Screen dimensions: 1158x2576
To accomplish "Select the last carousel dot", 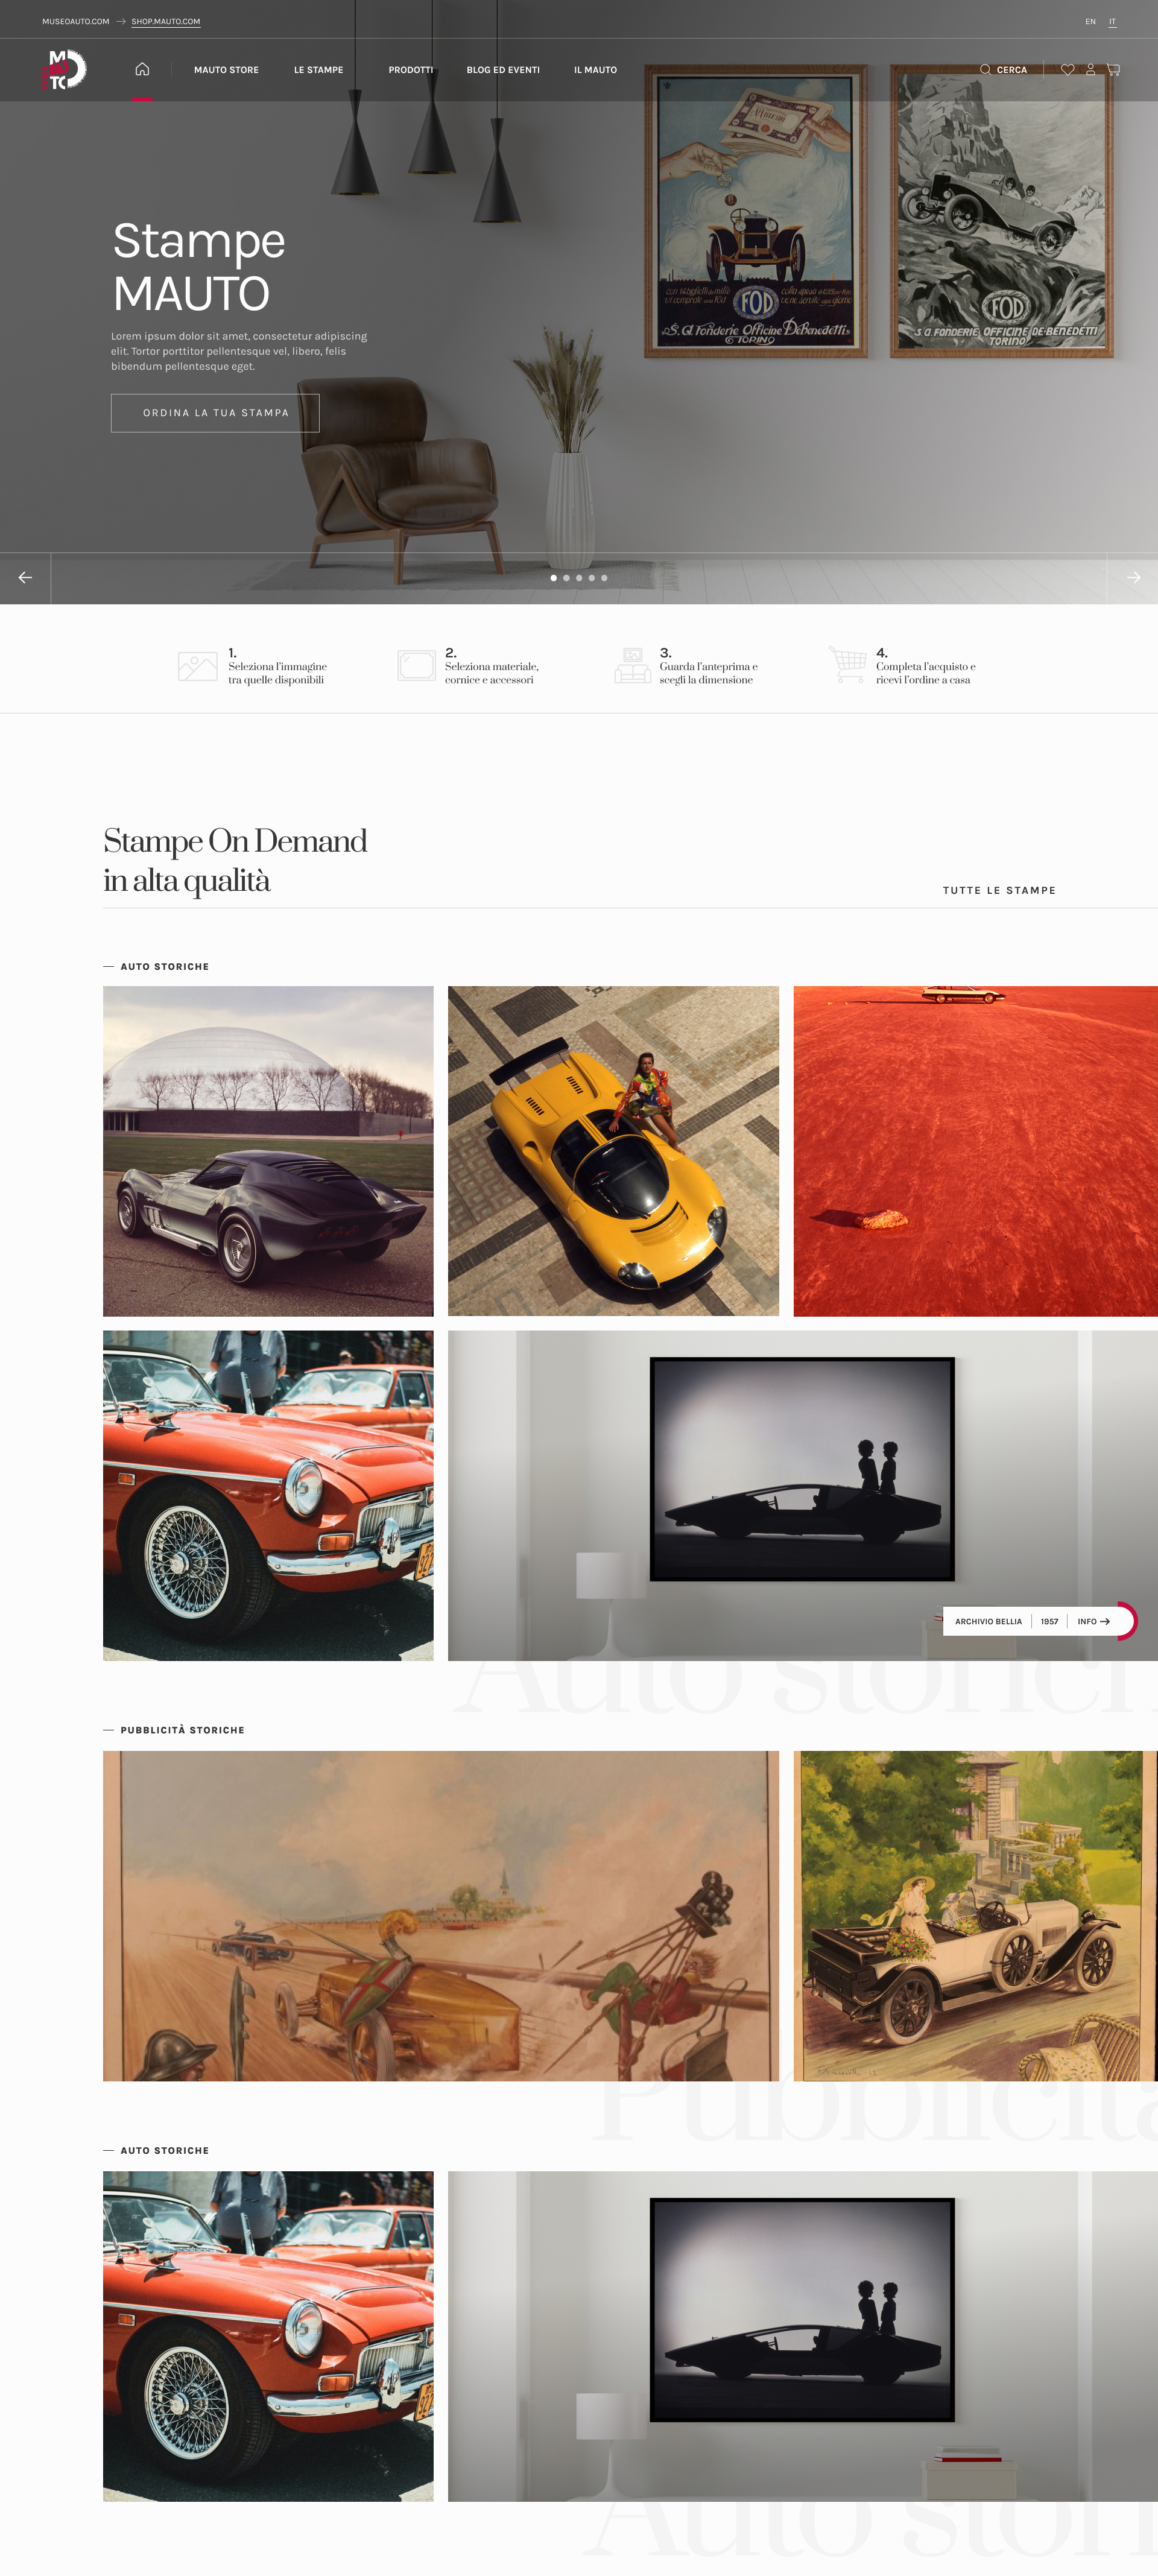I will point(604,578).
